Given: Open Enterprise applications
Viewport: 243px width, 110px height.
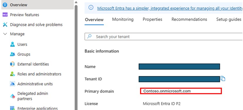Looking at the screenshot, I should click(x=38, y=108).
